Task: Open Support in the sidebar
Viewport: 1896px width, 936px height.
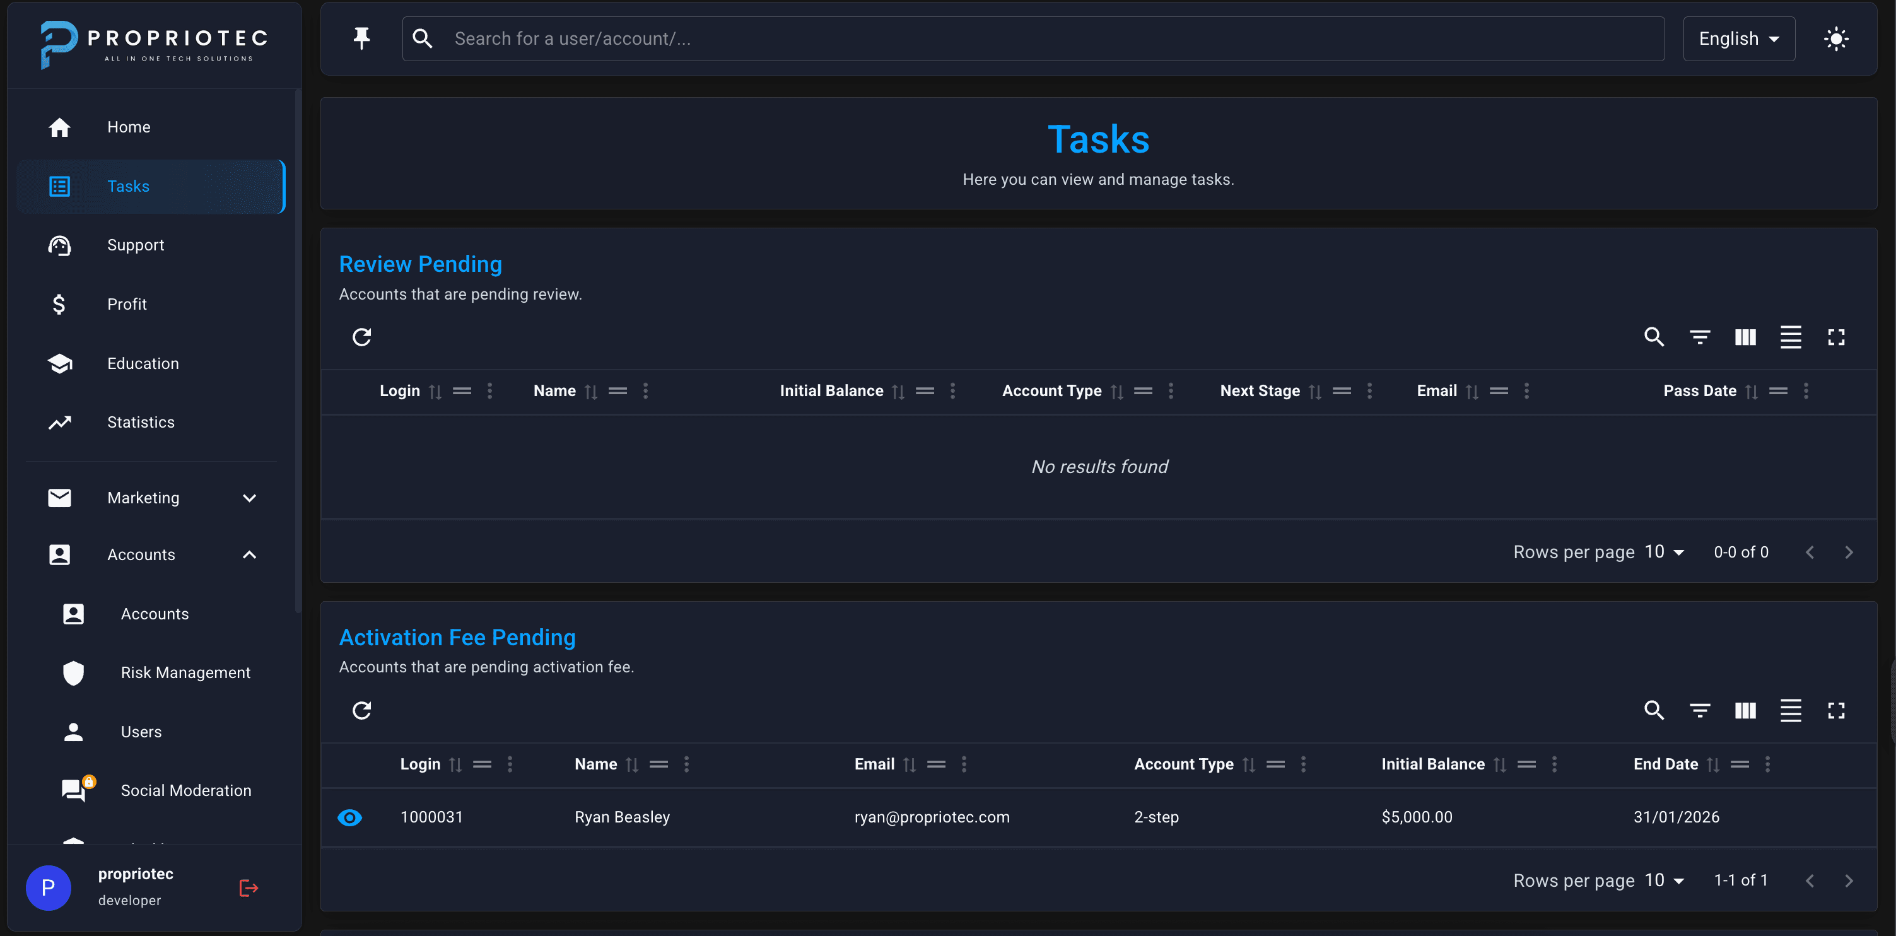Action: coord(151,246)
